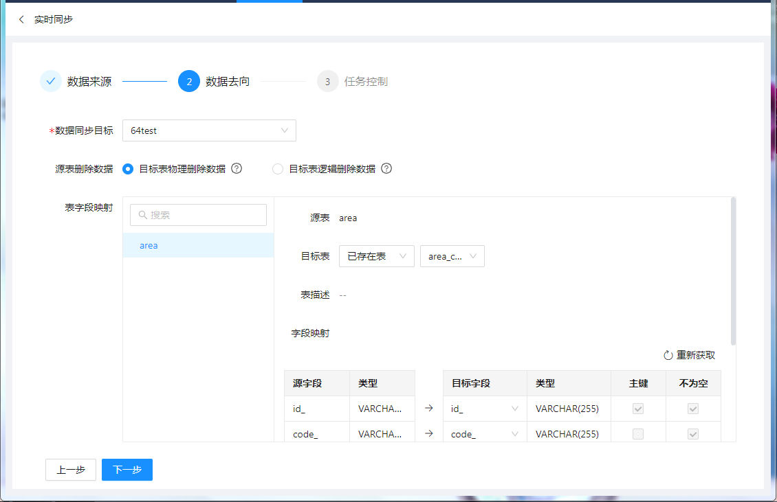Click the 下一步 button
The height and width of the screenshot is (502, 777).
[127, 470]
